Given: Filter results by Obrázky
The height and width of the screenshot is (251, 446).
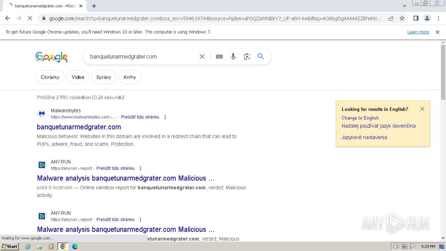Looking at the screenshot, I should click(x=50, y=77).
